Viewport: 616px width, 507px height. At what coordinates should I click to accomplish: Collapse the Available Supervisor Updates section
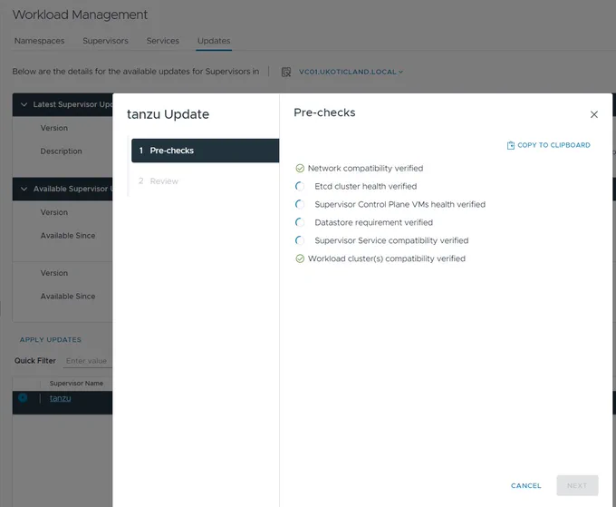point(24,190)
